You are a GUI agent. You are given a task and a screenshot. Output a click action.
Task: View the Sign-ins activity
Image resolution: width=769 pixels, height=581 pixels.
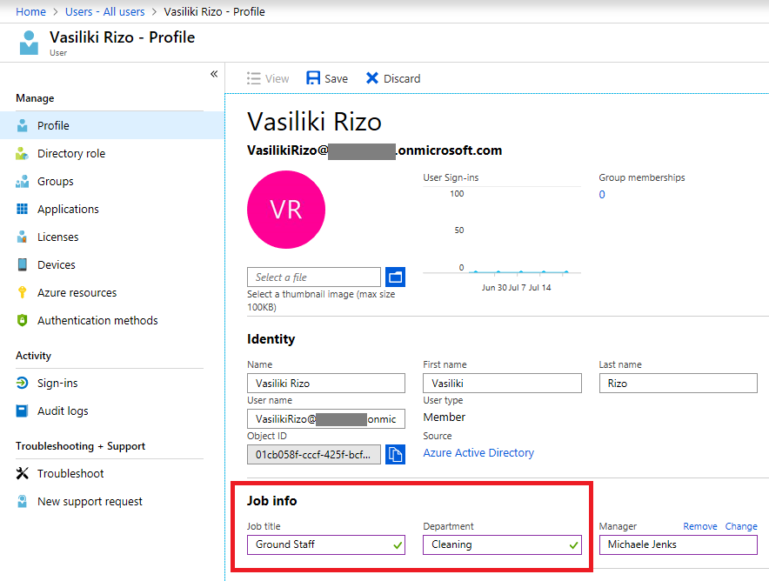tap(57, 383)
